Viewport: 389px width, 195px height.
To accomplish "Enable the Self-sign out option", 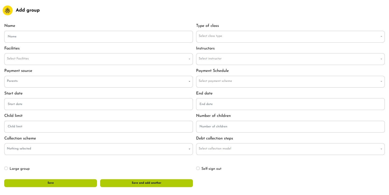I will click(198, 168).
